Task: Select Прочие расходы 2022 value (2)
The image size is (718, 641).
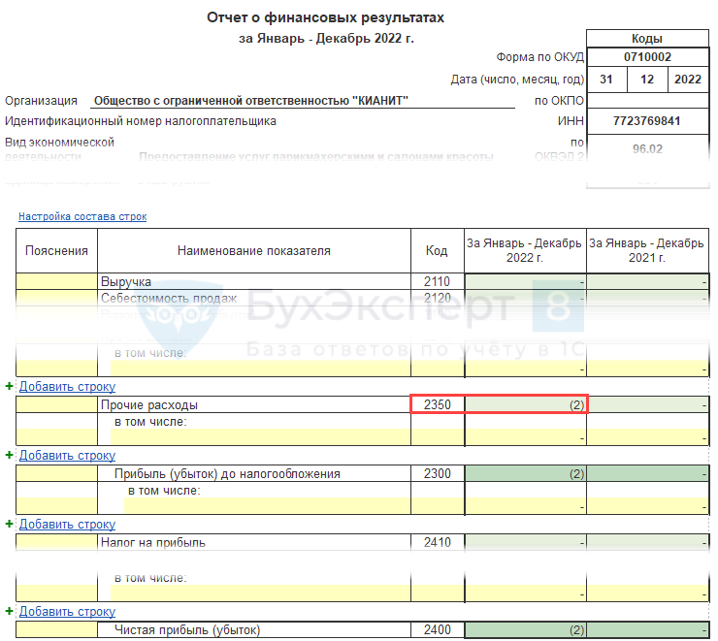Action: [x=525, y=405]
